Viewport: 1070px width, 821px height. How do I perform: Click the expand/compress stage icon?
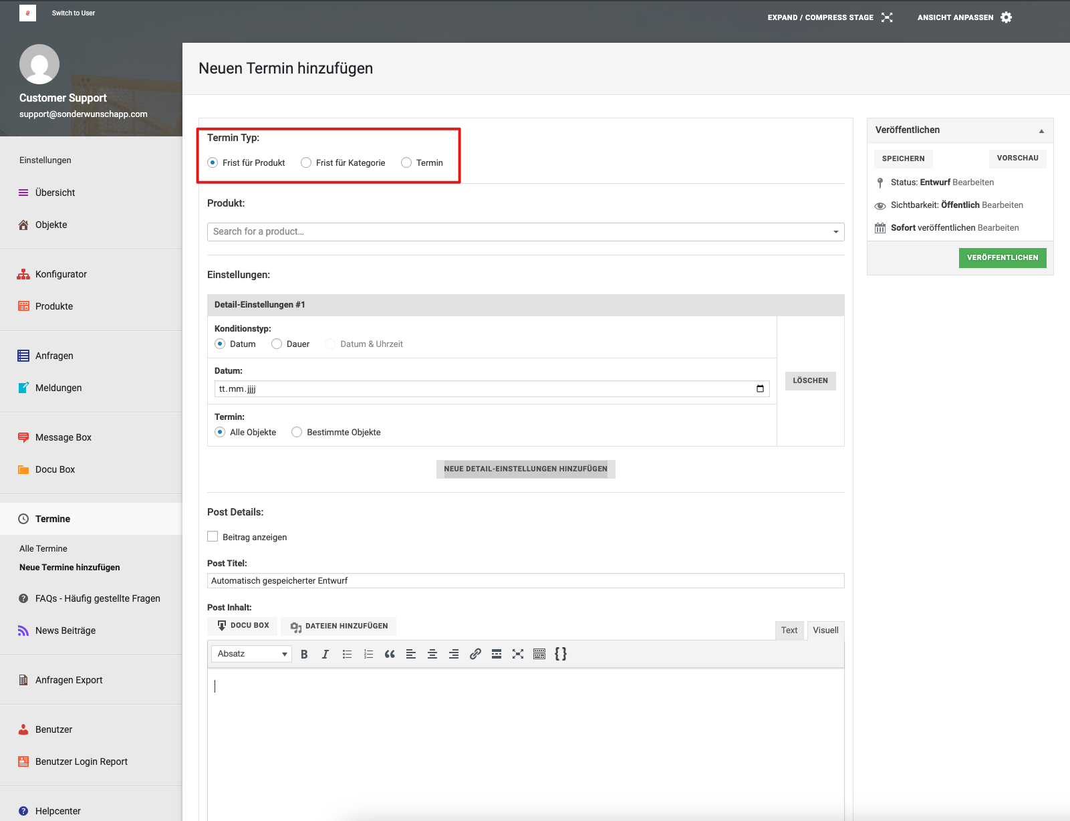(887, 17)
